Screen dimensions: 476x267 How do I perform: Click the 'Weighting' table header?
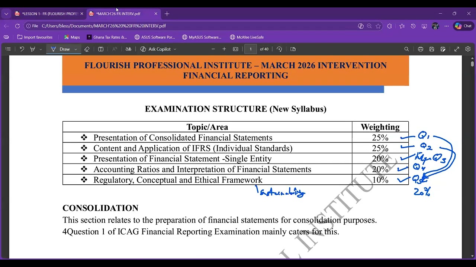point(380,127)
